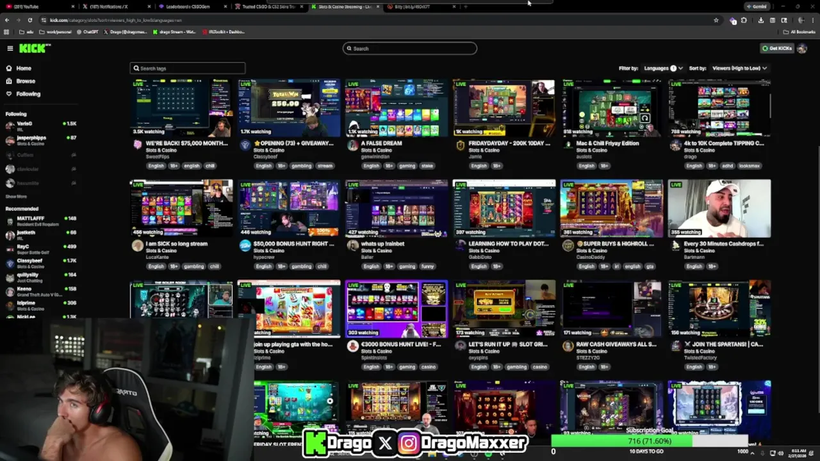Select RayC in Recommended list
The image size is (820, 461).
[x=40, y=249]
